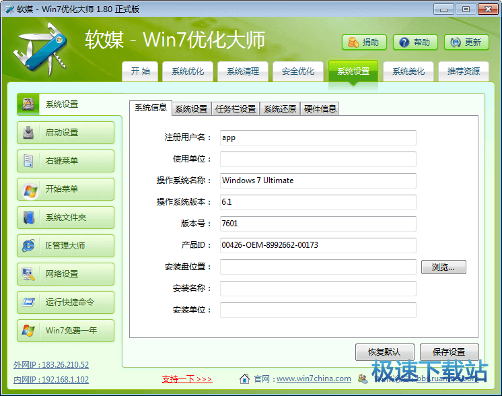Open the 运行快捷命令 sidebar section
This screenshot has width=502, height=396.
tap(66, 302)
